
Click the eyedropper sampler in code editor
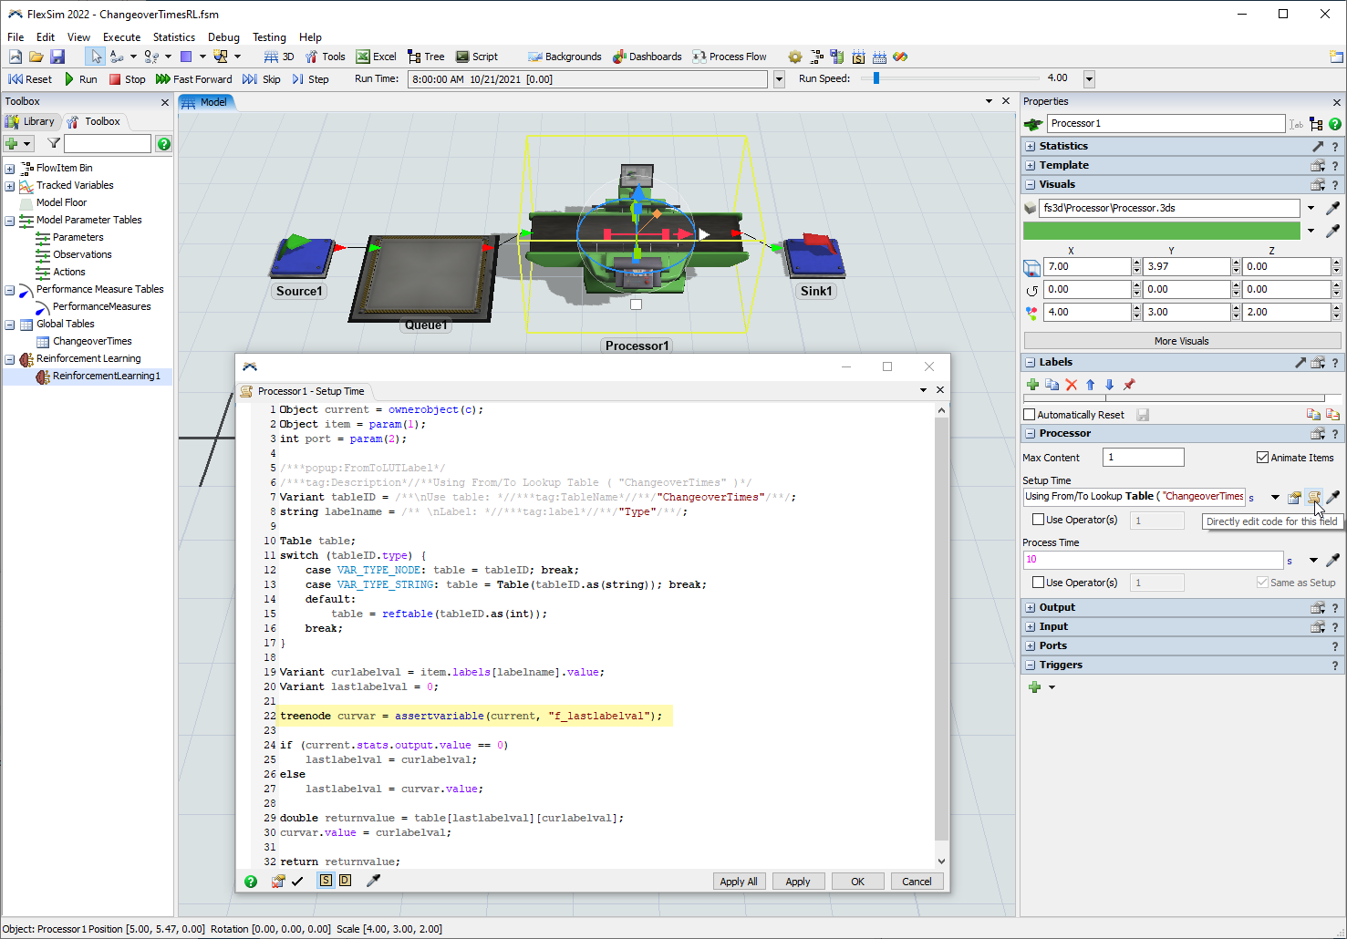[373, 881]
